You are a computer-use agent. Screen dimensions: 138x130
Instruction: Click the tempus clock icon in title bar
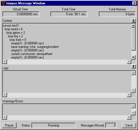click(3, 3)
